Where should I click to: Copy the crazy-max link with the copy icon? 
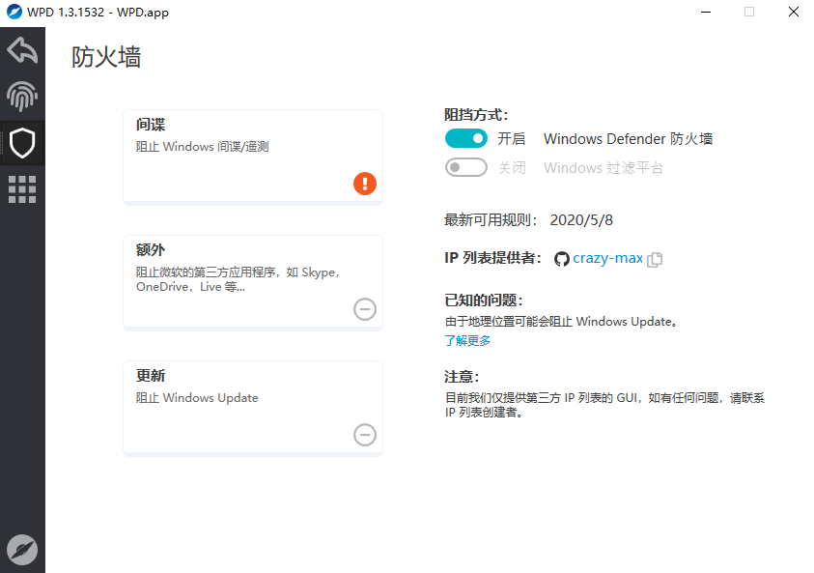[x=655, y=259]
